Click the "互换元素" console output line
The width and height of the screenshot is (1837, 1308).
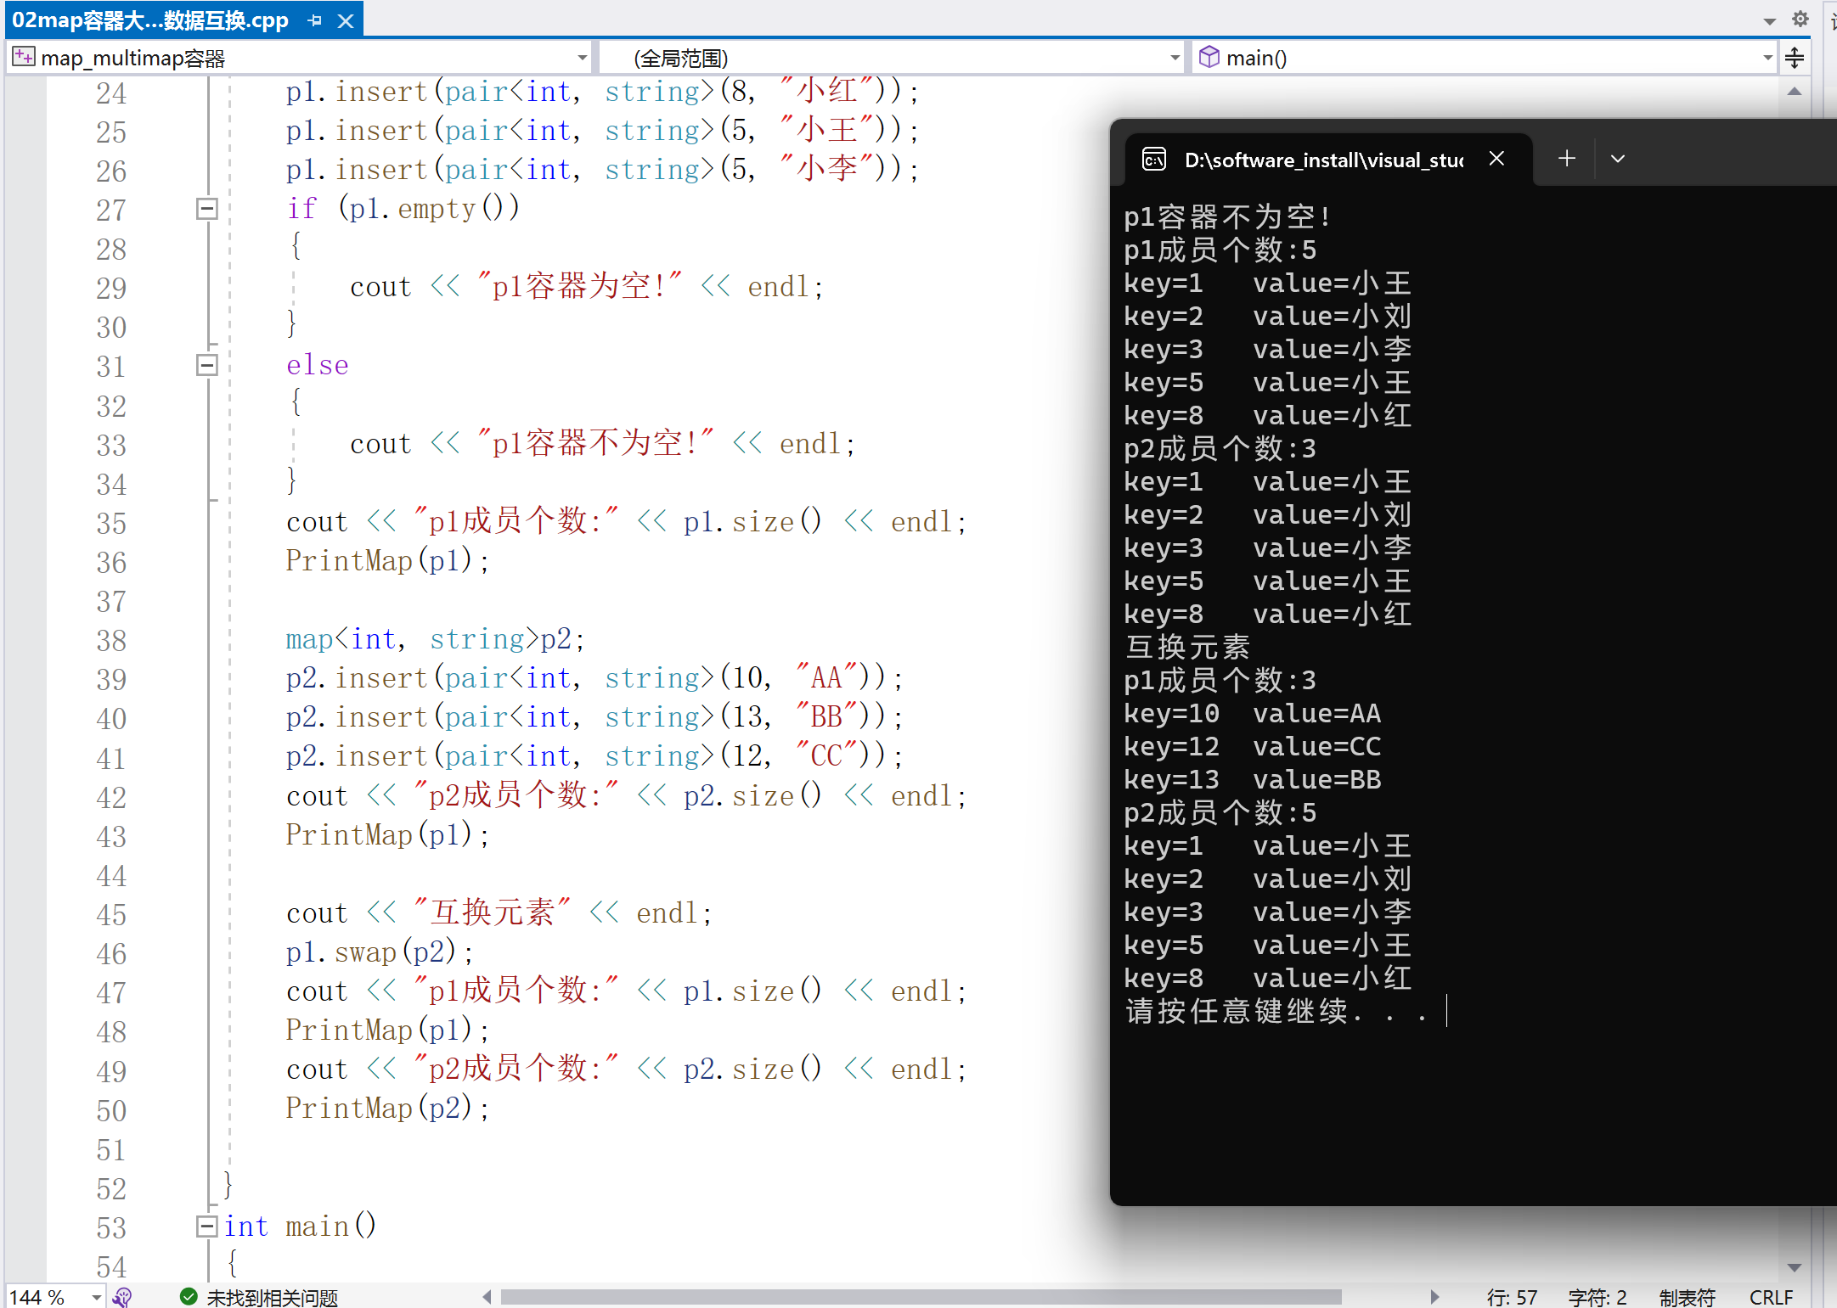pyautogui.click(x=1187, y=647)
